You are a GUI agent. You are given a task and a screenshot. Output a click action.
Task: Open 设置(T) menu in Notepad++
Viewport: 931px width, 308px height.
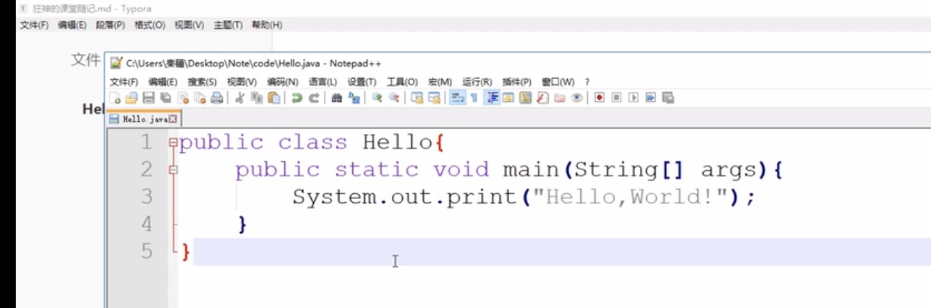[362, 81]
